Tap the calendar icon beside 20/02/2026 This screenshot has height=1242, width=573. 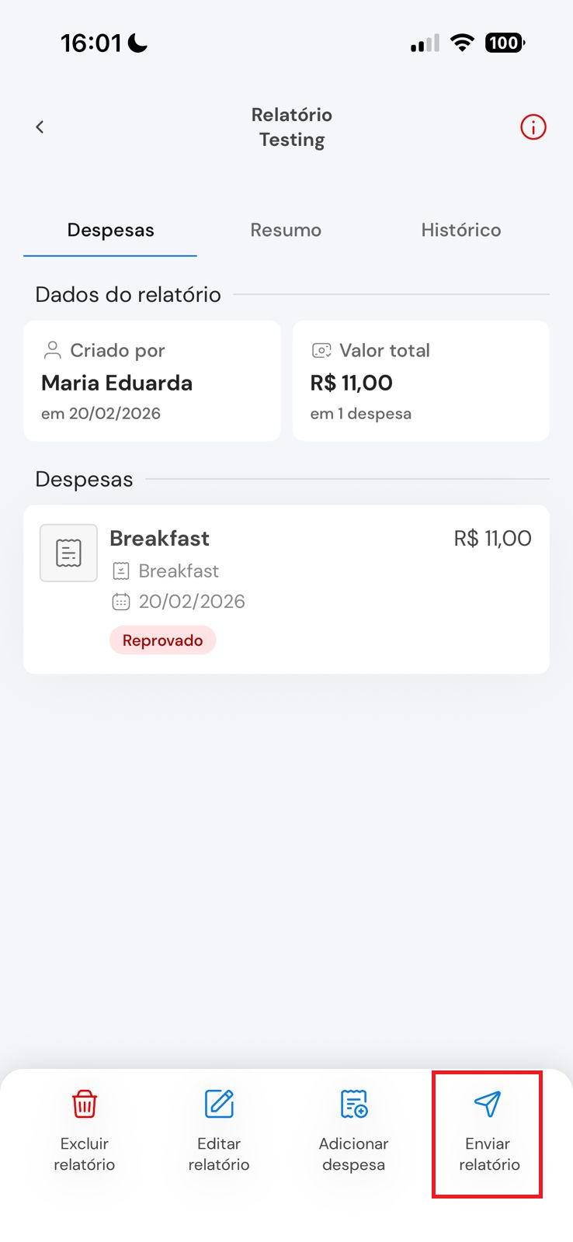(x=121, y=602)
